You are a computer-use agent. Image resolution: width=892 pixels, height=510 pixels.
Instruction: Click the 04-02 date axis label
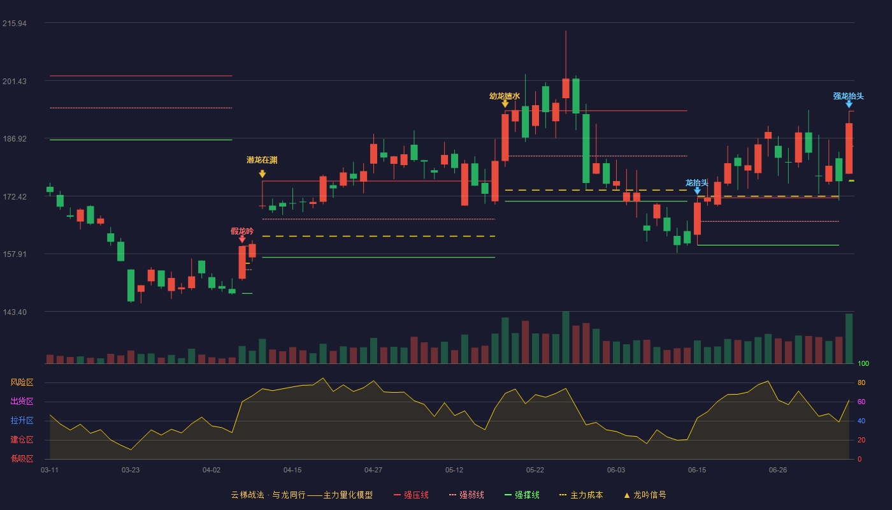point(212,470)
